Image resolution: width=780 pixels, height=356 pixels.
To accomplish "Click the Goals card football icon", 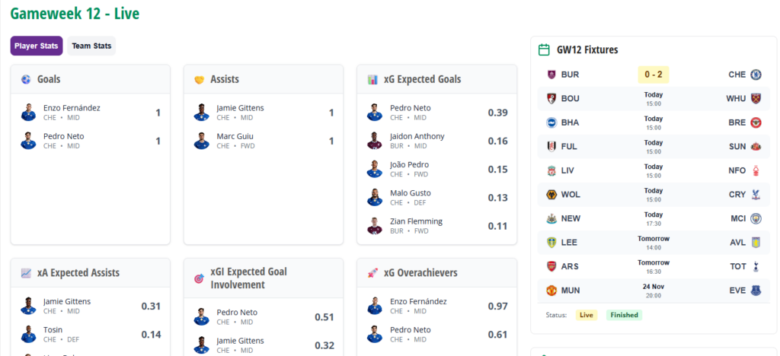I will point(26,79).
